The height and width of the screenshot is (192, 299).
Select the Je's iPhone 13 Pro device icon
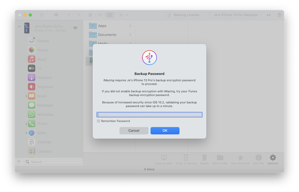tap(27, 28)
